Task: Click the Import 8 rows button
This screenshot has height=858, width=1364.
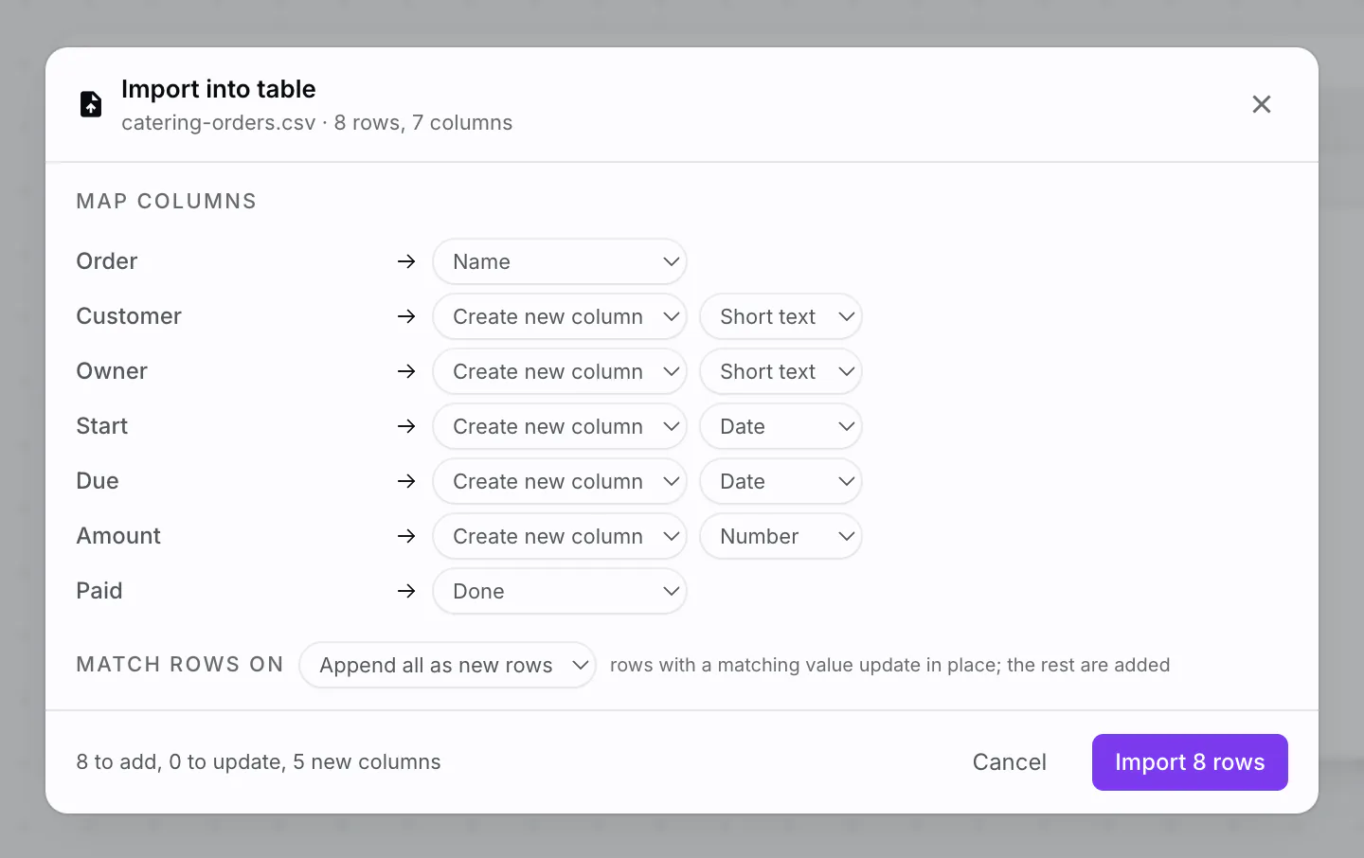Action: (x=1190, y=762)
